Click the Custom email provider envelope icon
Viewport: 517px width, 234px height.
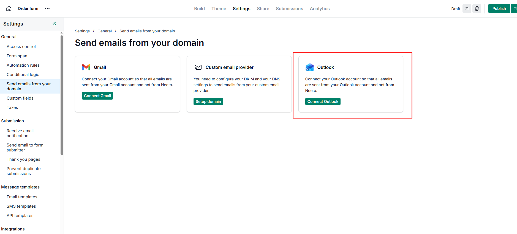tap(198, 67)
